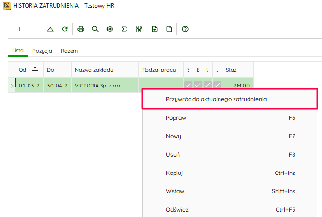Click the refresh arrow icon in toolbar
Image resolution: width=322 pixels, height=217 pixels.
[65, 29]
